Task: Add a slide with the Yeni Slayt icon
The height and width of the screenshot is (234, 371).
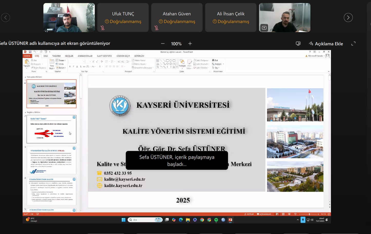Action: (x=52, y=62)
